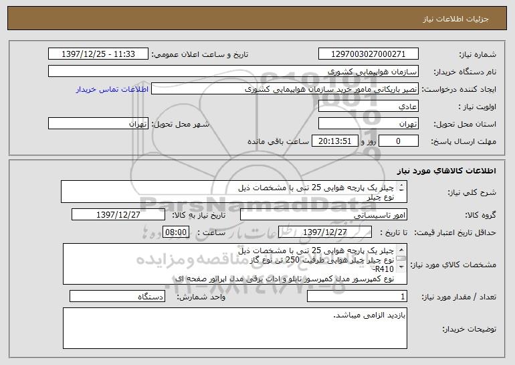Screen dimensions: 515x365
Task: Click the label توضیحات خریدار
Action: tap(469, 329)
